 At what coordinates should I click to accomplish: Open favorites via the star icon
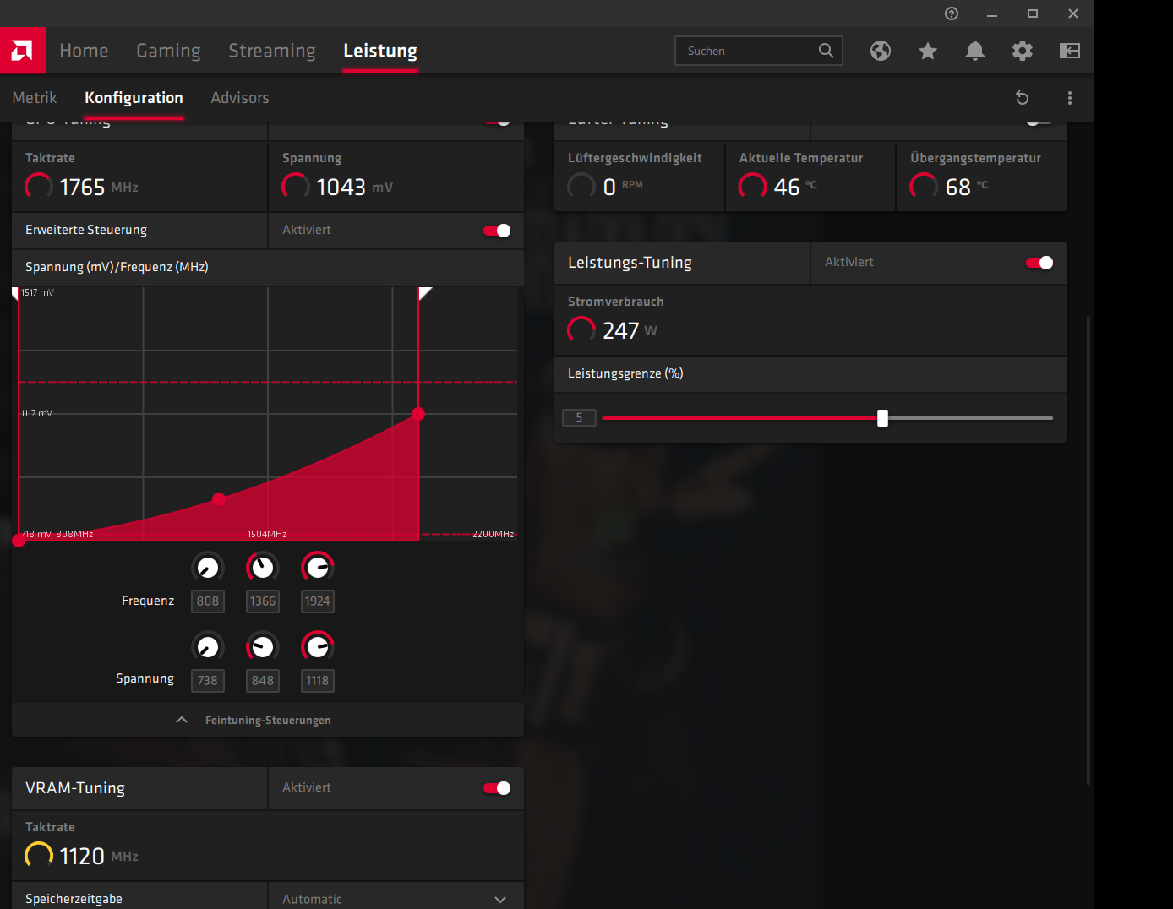click(927, 51)
